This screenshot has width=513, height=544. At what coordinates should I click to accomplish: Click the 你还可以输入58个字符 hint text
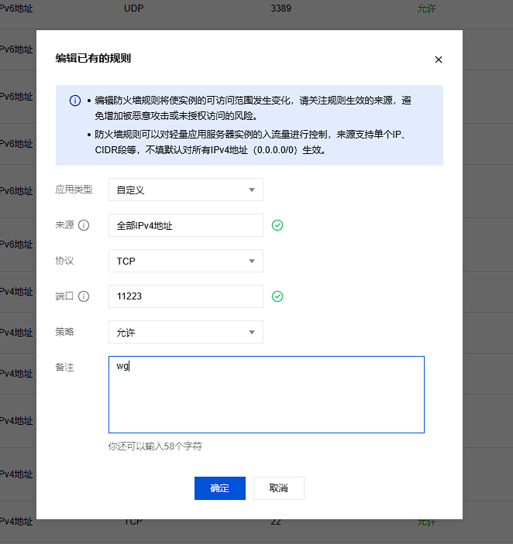155,446
